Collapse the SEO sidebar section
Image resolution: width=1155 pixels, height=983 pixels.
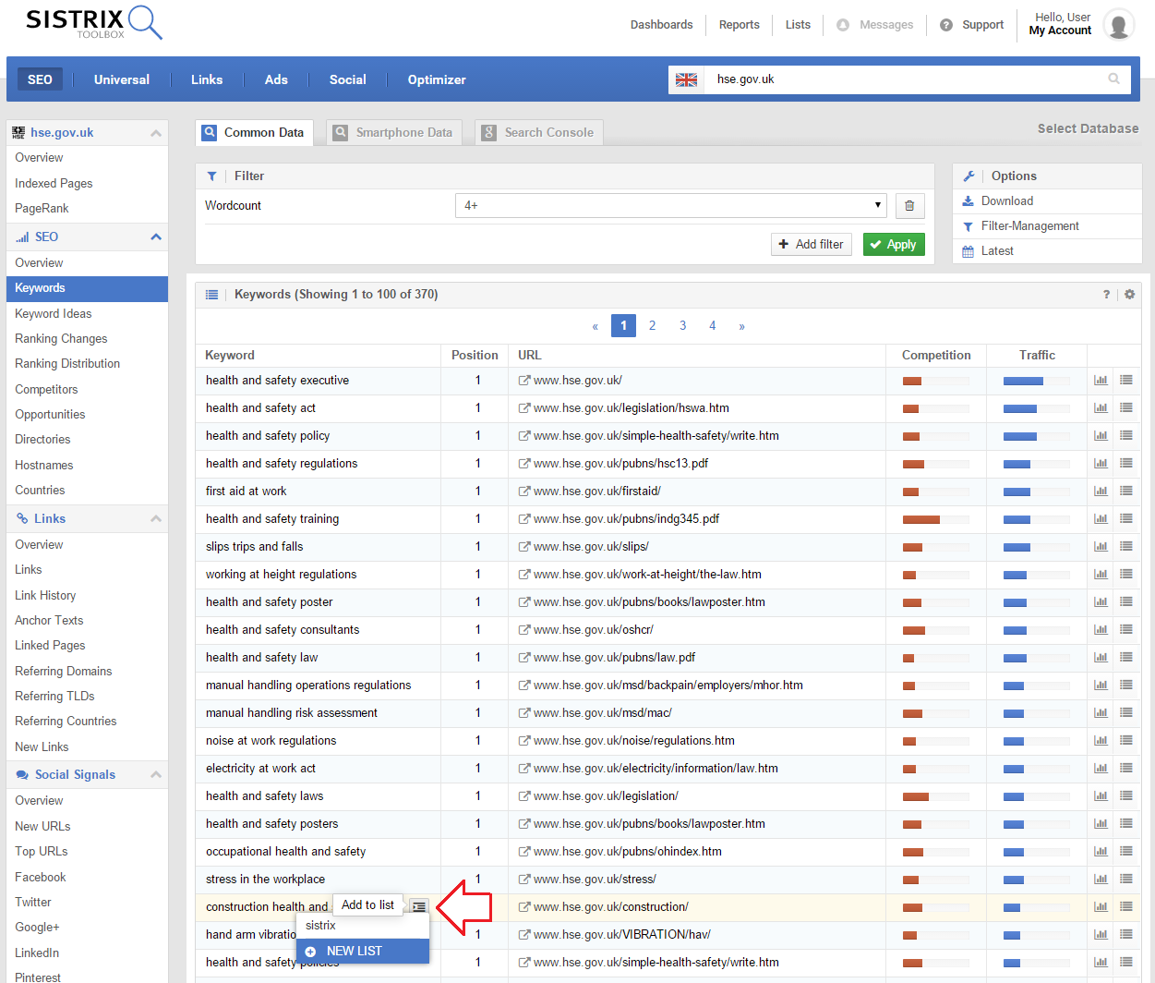156,237
